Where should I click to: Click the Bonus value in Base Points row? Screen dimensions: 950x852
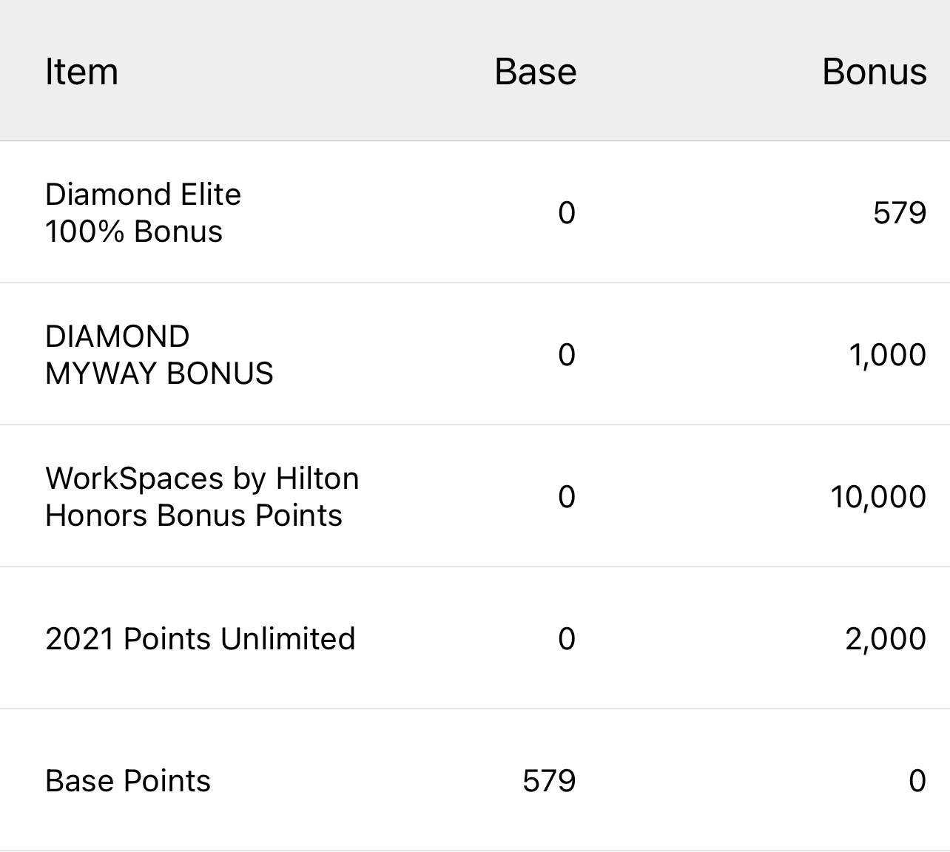point(917,781)
